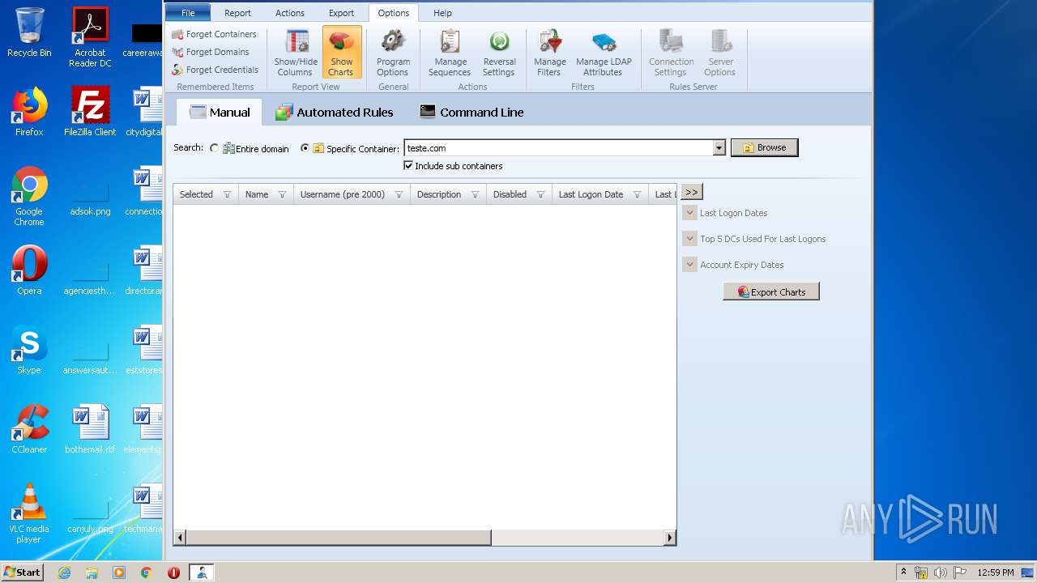Viewport: 1037px width, 583px height.
Task: Open FileZilla Client shortcut
Action: 90,112
